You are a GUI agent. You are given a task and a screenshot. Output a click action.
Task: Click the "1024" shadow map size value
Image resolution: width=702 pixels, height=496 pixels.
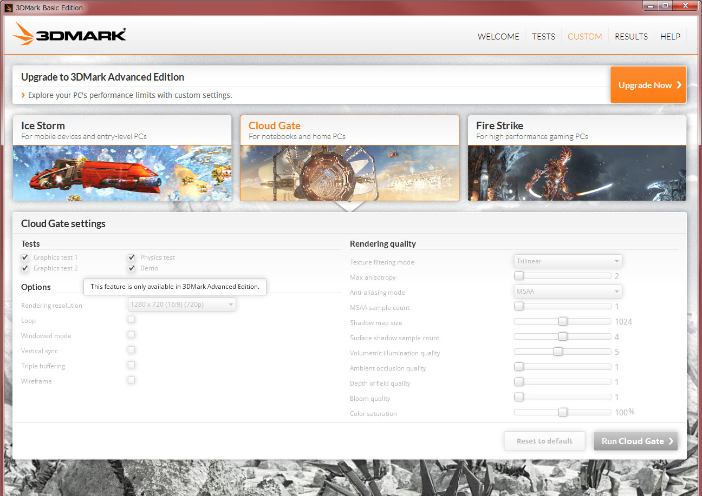coord(623,322)
